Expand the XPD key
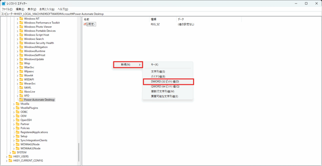The height and width of the screenshot is (166, 322). (x=18, y=96)
